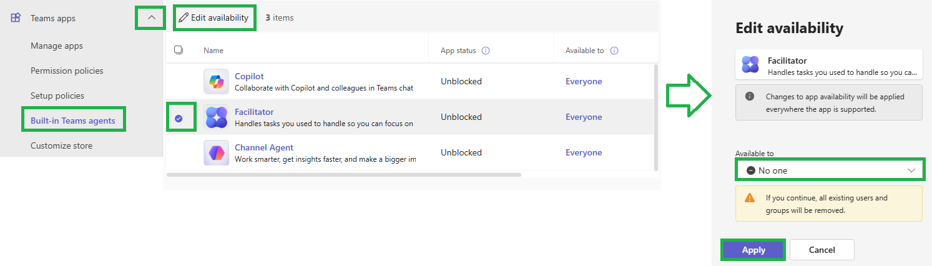Image resolution: width=932 pixels, height=266 pixels.
Task: Show the Available to info tooltip icon
Action: [614, 51]
